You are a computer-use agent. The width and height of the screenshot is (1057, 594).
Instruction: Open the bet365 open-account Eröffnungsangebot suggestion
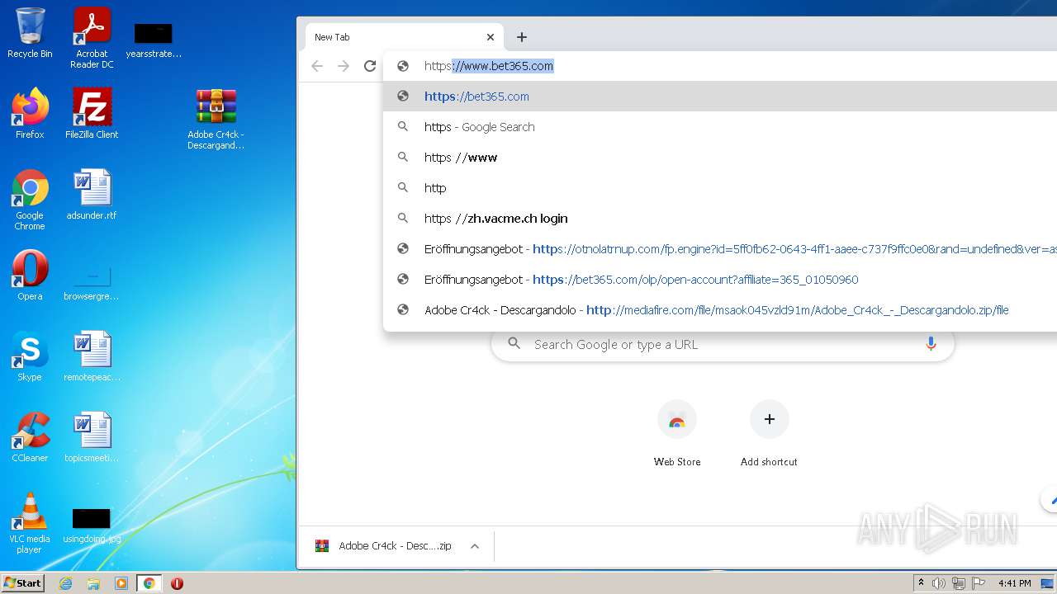tap(720, 280)
